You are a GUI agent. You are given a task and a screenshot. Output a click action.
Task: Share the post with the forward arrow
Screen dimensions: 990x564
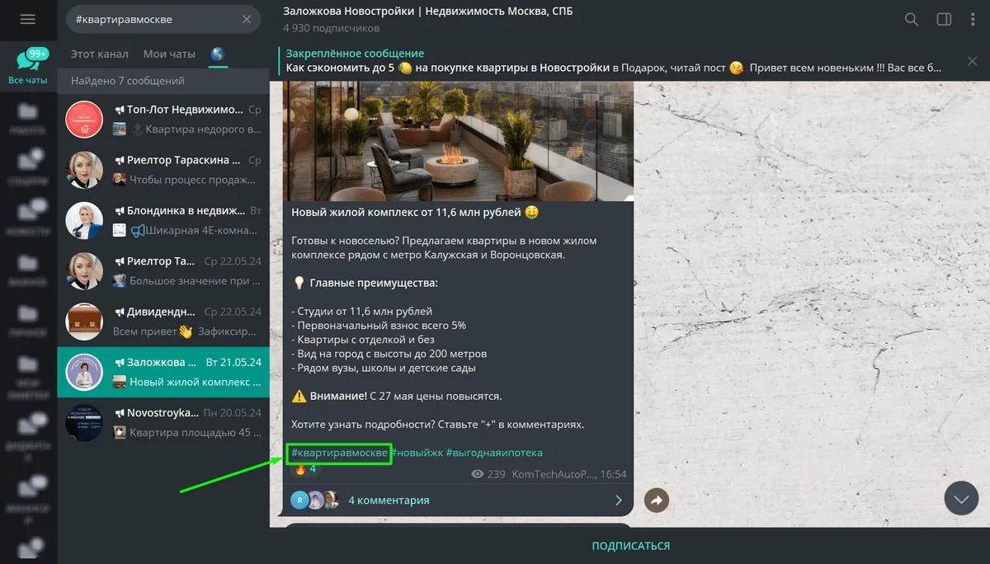(x=656, y=500)
